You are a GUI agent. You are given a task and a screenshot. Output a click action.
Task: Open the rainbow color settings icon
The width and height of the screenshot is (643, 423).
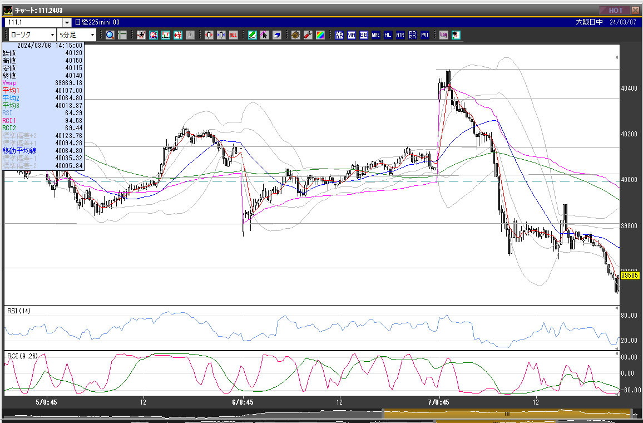(320, 35)
